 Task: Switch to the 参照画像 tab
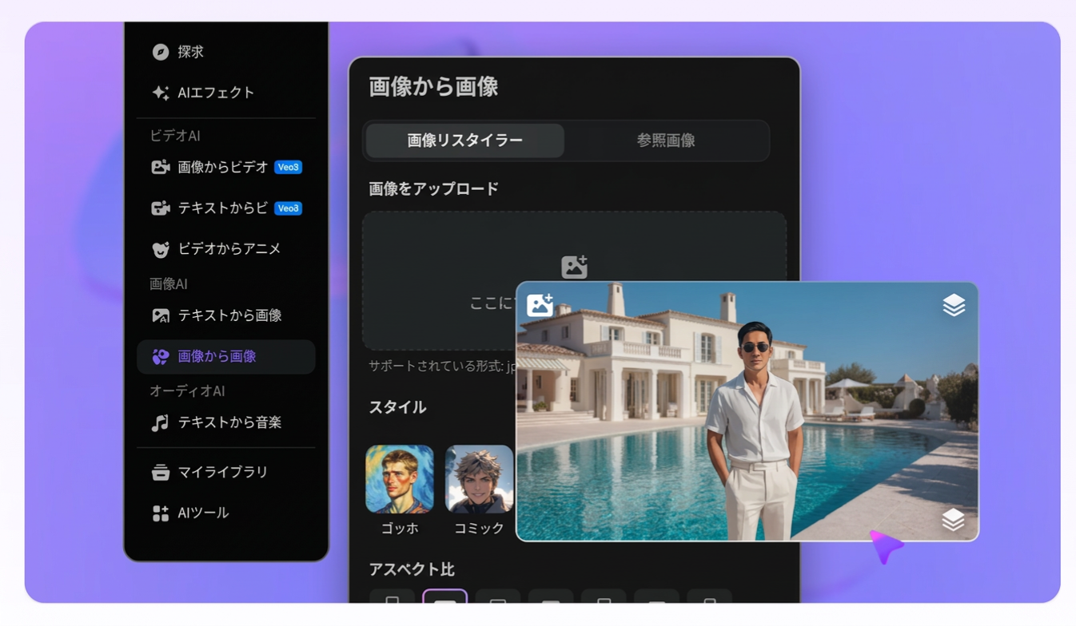click(665, 141)
